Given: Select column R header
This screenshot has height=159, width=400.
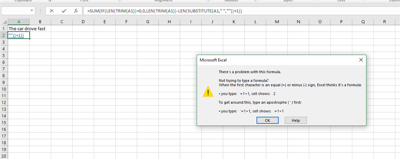Looking at the screenshot, I should 384,22.
